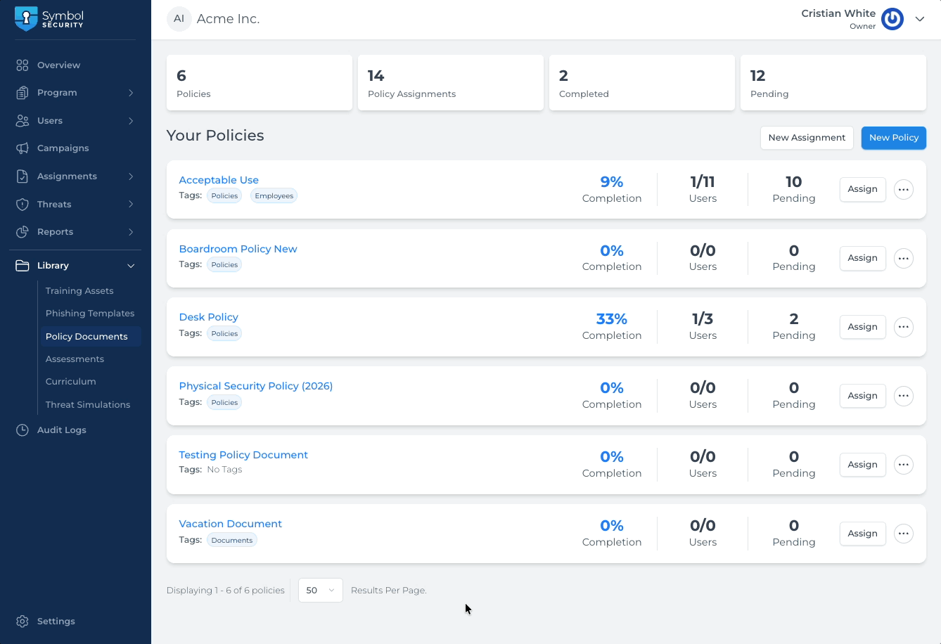Open the Desk Policy link
941x644 pixels.
tap(208, 317)
